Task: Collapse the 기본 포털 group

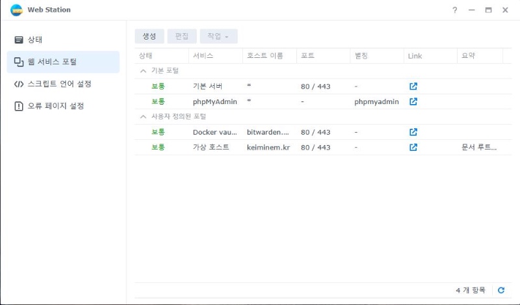Action: (x=143, y=70)
